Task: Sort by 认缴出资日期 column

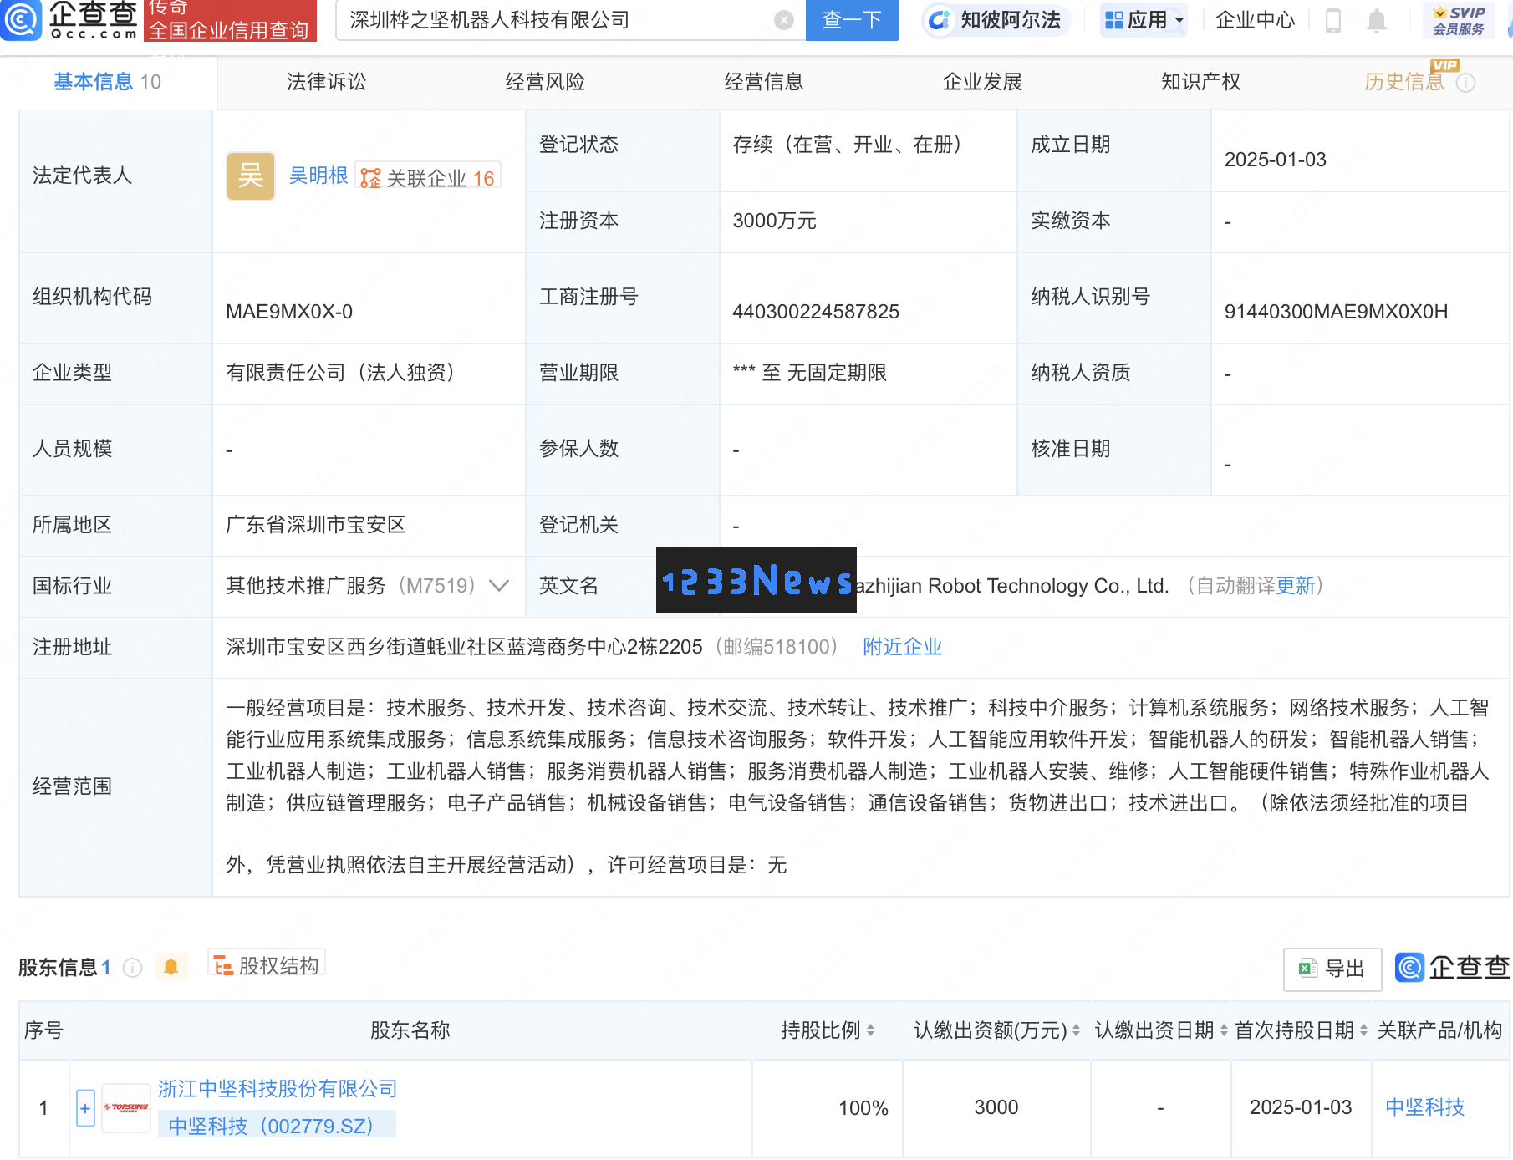Action: (x=1224, y=1030)
